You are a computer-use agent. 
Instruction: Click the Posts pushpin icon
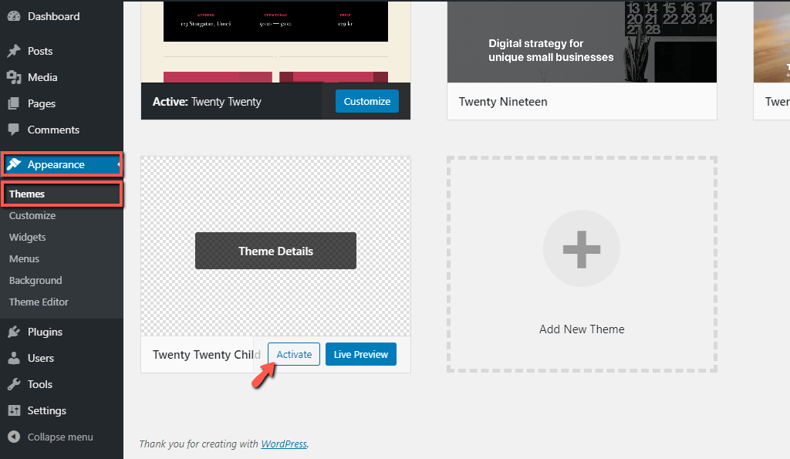(x=14, y=51)
